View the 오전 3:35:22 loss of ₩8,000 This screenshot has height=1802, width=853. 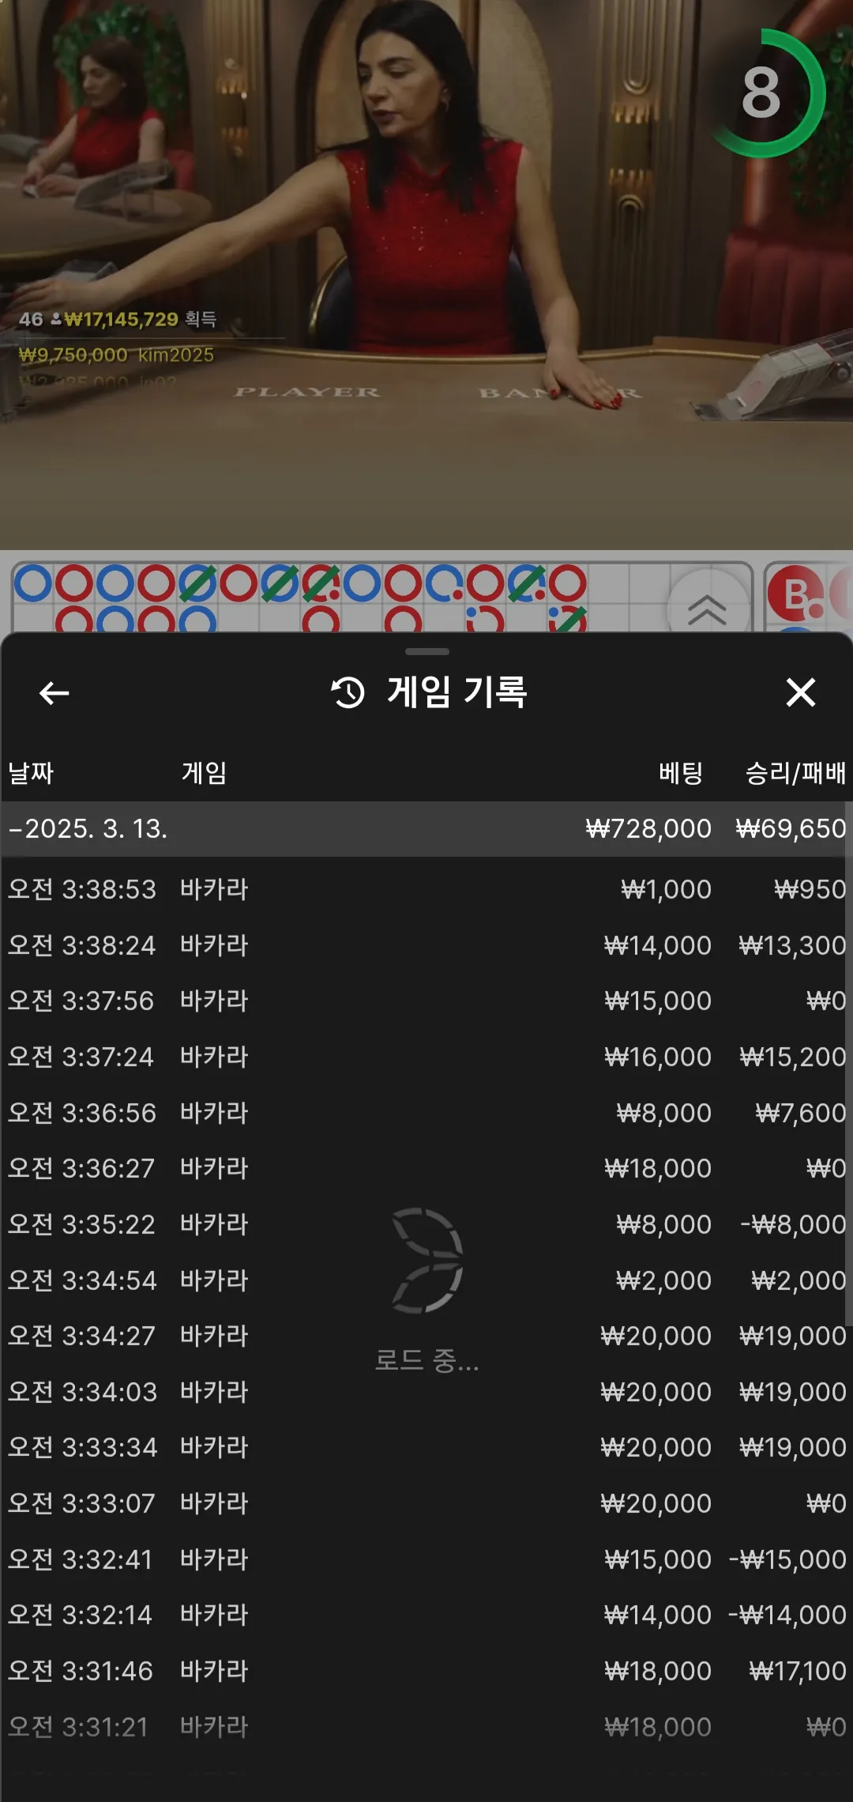pyautogui.click(x=426, y=1224)
